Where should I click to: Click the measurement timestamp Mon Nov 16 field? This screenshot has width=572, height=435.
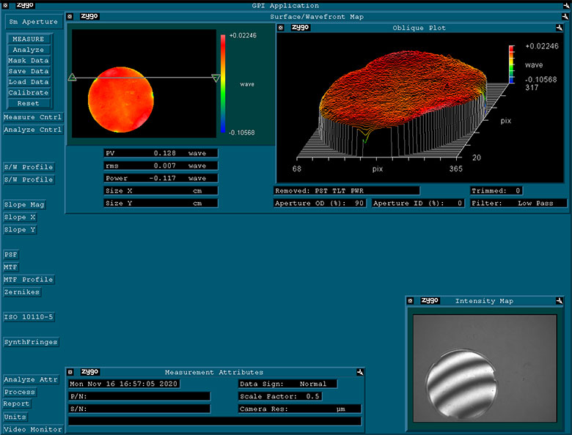tap(124, 384)
